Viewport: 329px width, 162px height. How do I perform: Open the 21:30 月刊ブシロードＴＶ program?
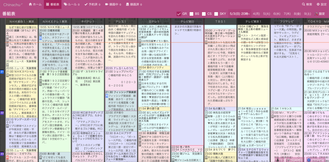point(316,100)
